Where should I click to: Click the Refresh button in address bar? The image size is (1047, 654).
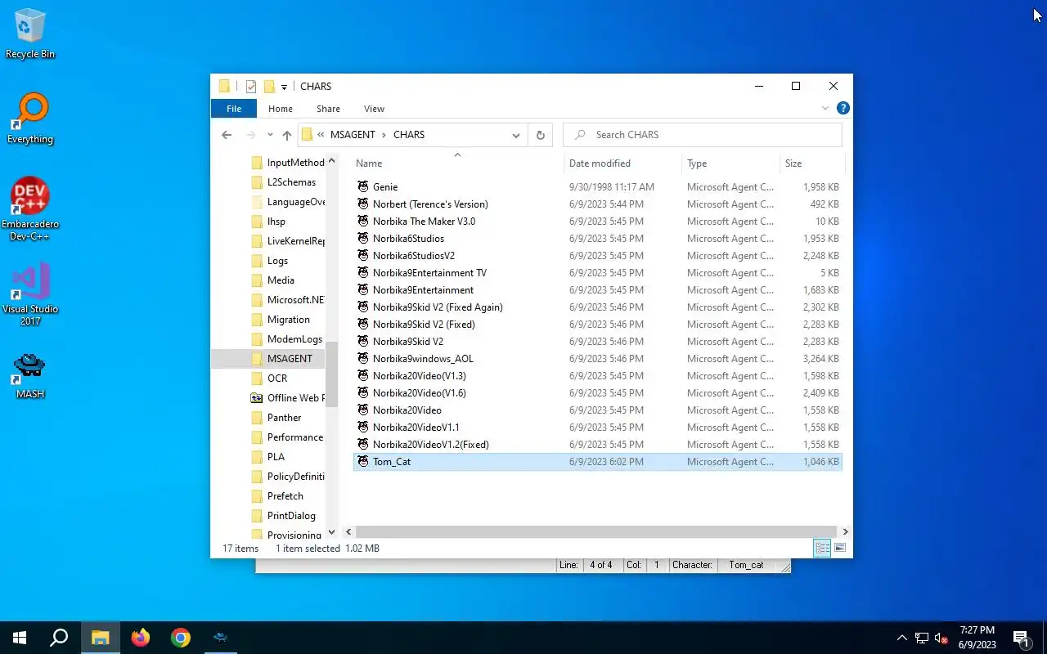[540, 135]
